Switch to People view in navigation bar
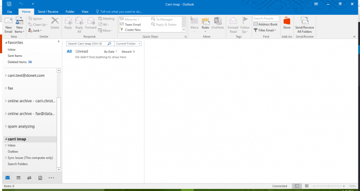360x191 pixels. click(29, 178)
